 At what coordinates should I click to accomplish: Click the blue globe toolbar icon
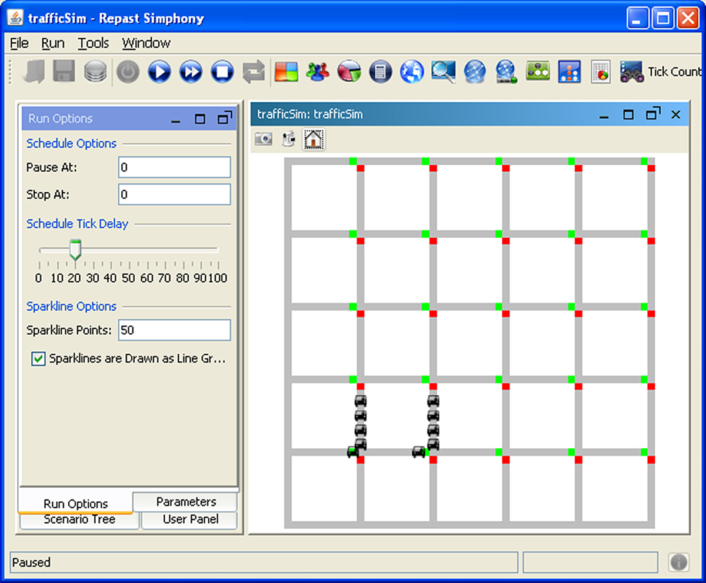click(x=412, y=72)
